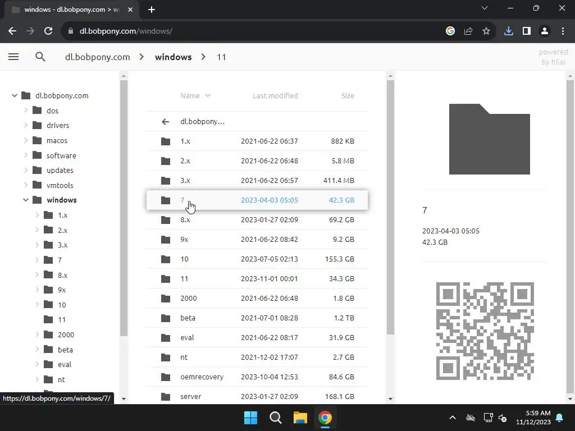The width and height of the screenshot is (575, 431).
Task: Close the dl.bobpony.com windows tab
Action: [130, 10]
